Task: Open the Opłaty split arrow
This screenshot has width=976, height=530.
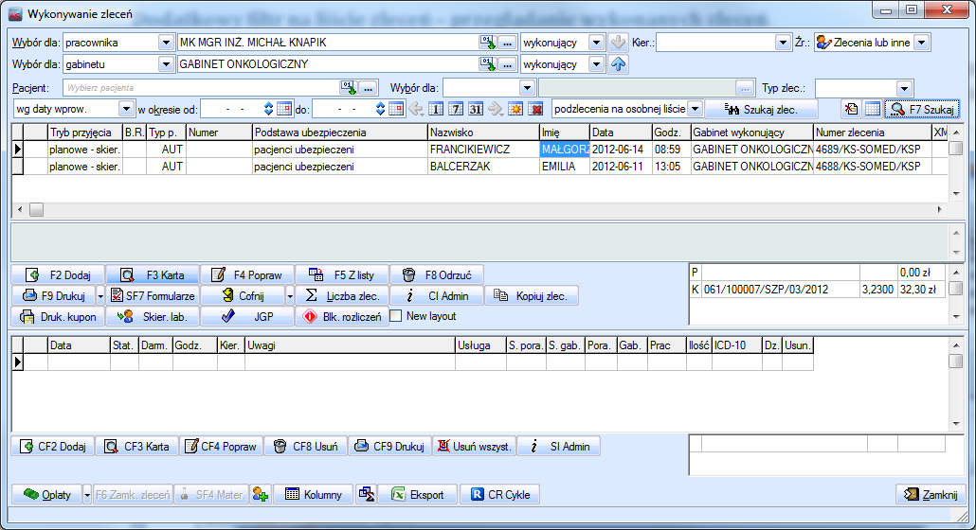Action: point(87,495)
